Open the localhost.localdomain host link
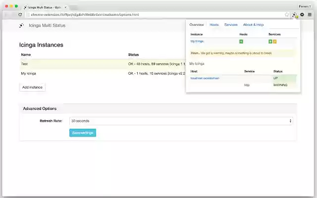Viewport: 317px width, 198px height. point(205,78)
